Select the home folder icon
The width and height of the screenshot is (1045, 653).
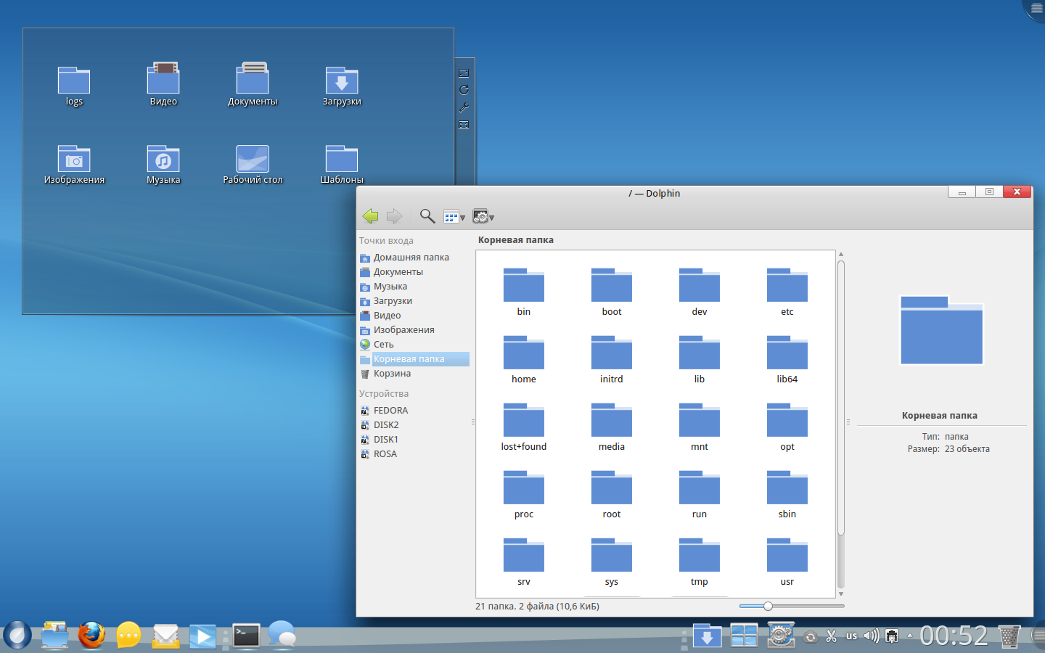pyautogui.click(x=523, y=354)
